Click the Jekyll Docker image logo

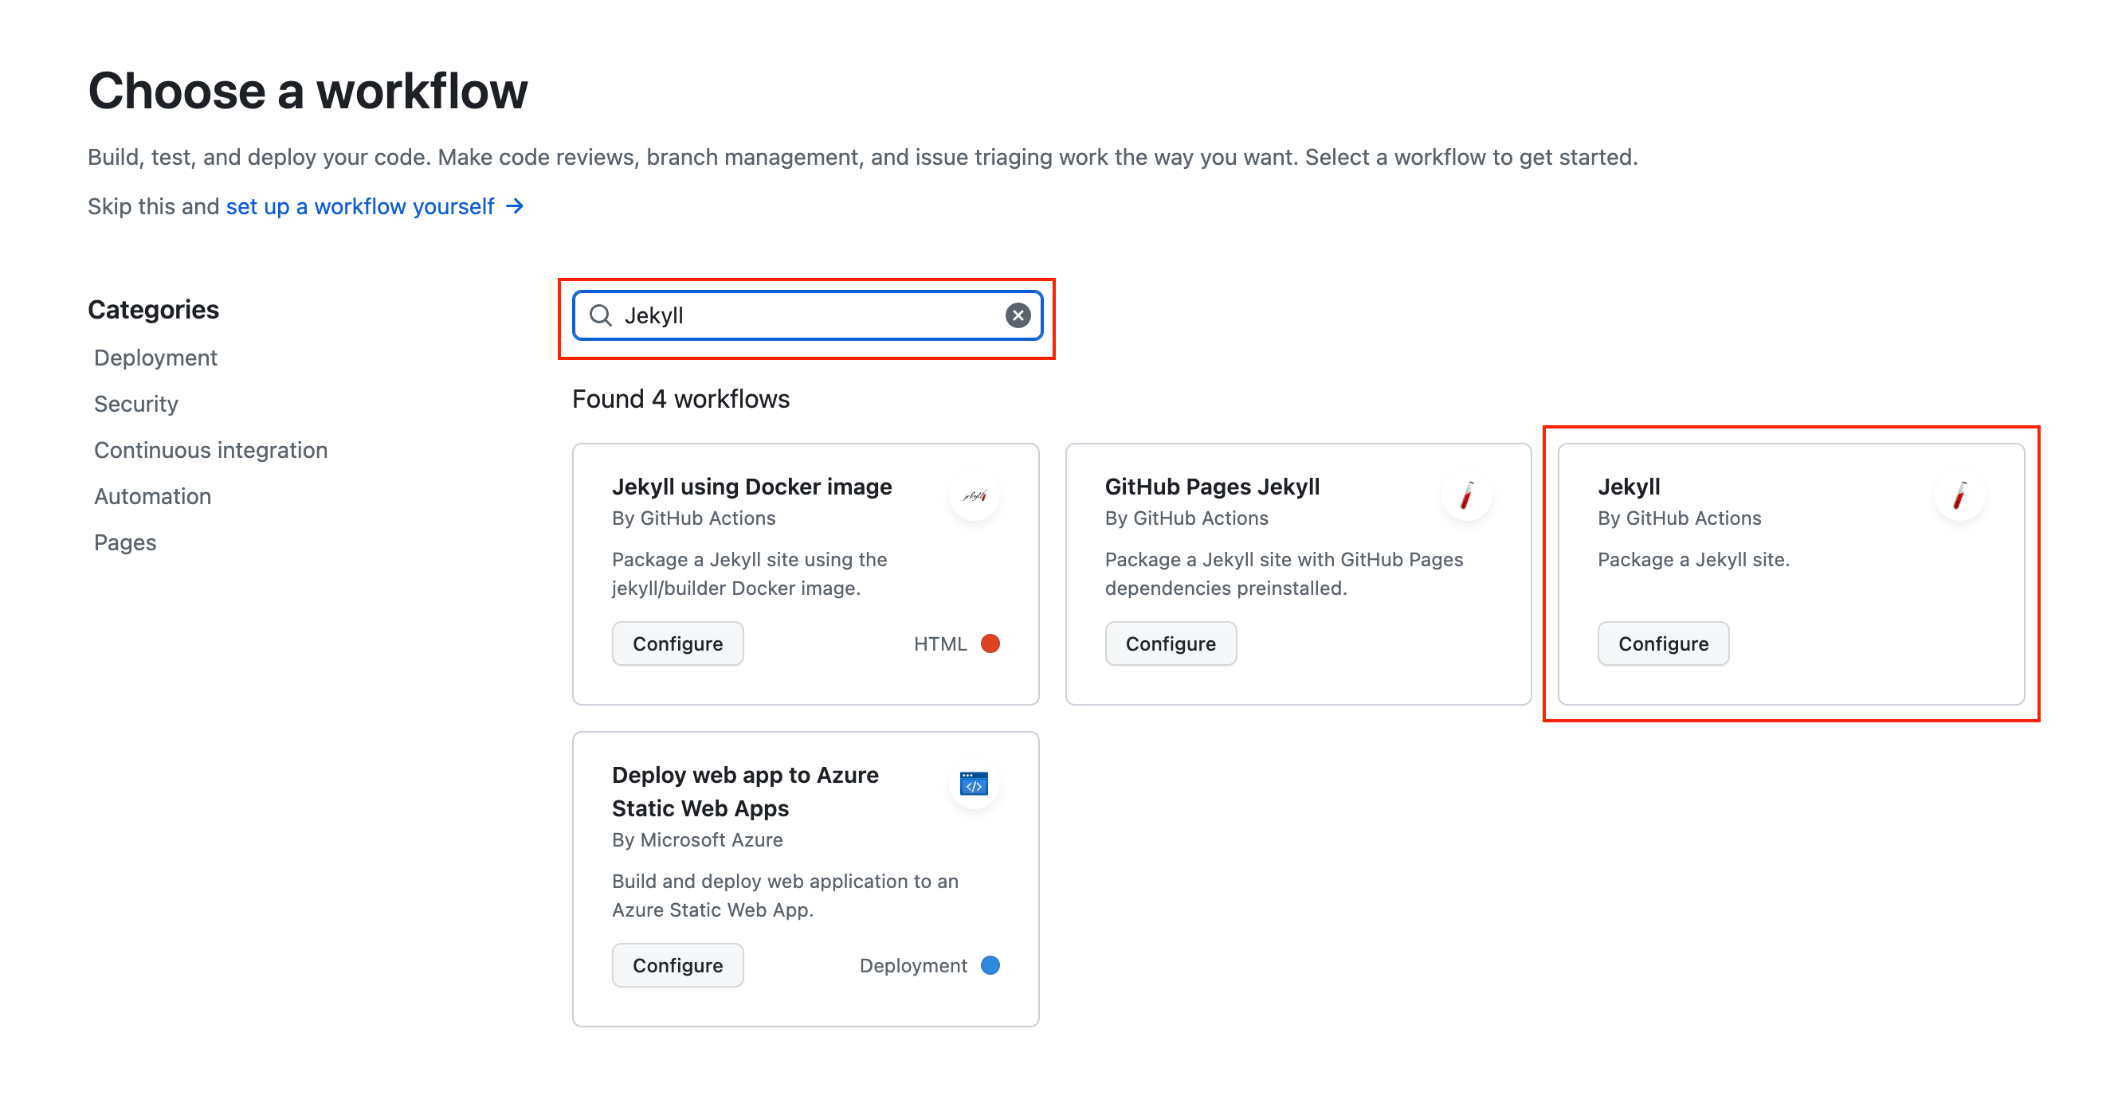pyautogui.click(x=974, y=495)
